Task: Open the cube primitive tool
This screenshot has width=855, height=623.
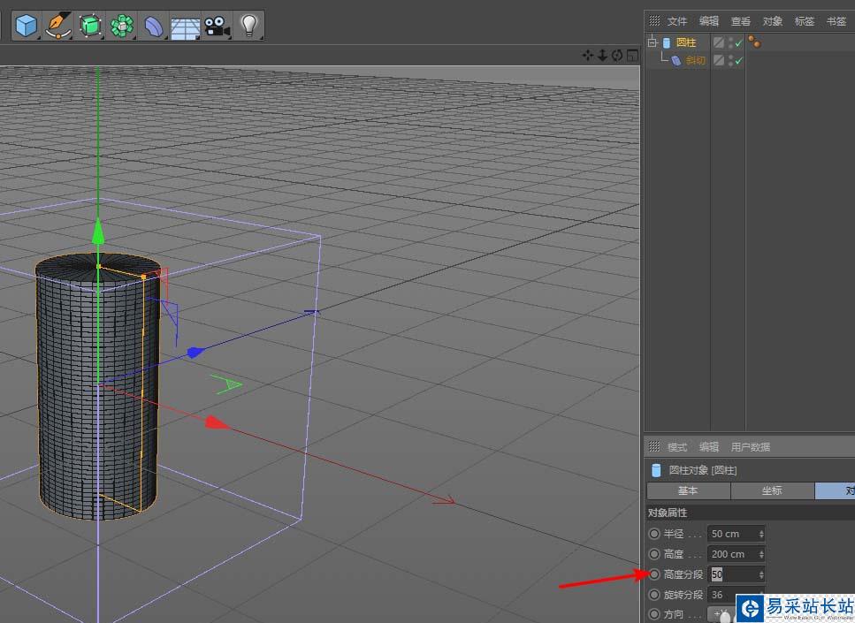Action: tap(27, 26)
